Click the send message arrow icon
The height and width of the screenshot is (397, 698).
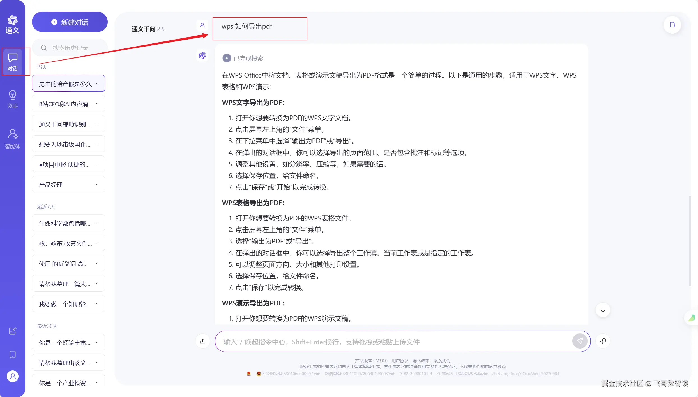(x=579, y=341)
